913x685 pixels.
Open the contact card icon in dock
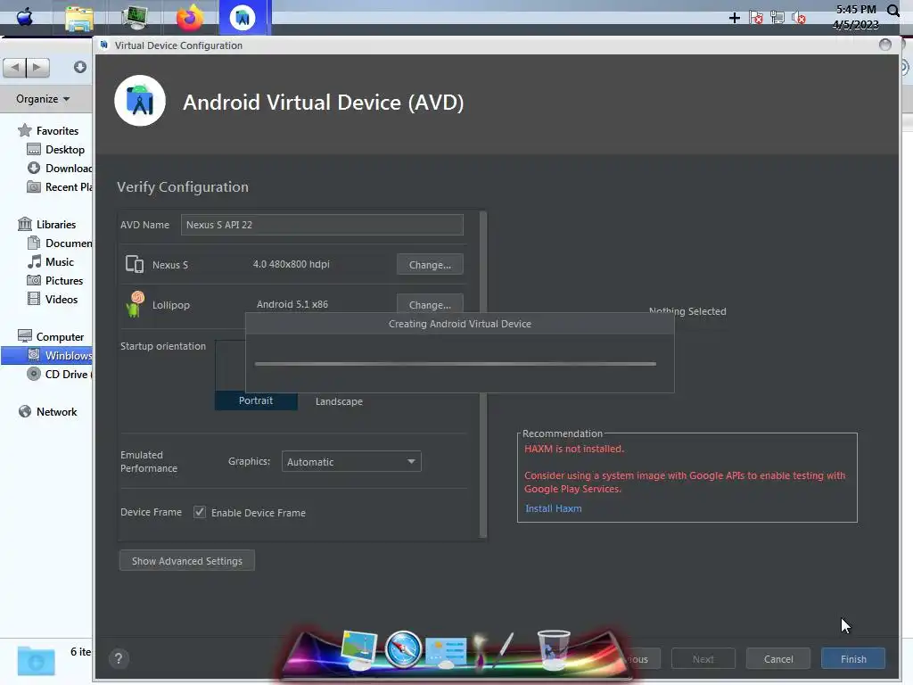click(x=446, y=652)
